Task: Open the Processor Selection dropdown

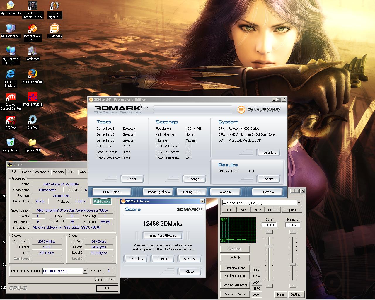Action: point(85,271)
